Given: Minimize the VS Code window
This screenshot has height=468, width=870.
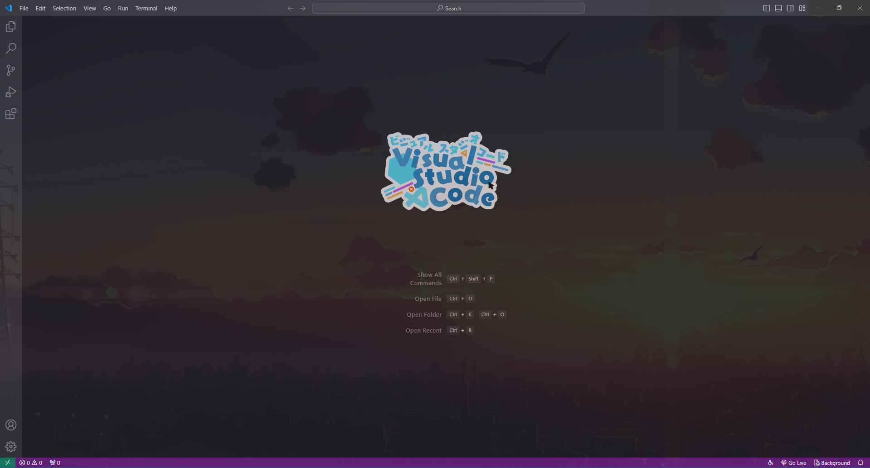Looking at the screenshot, I should (x=818, y=8).
